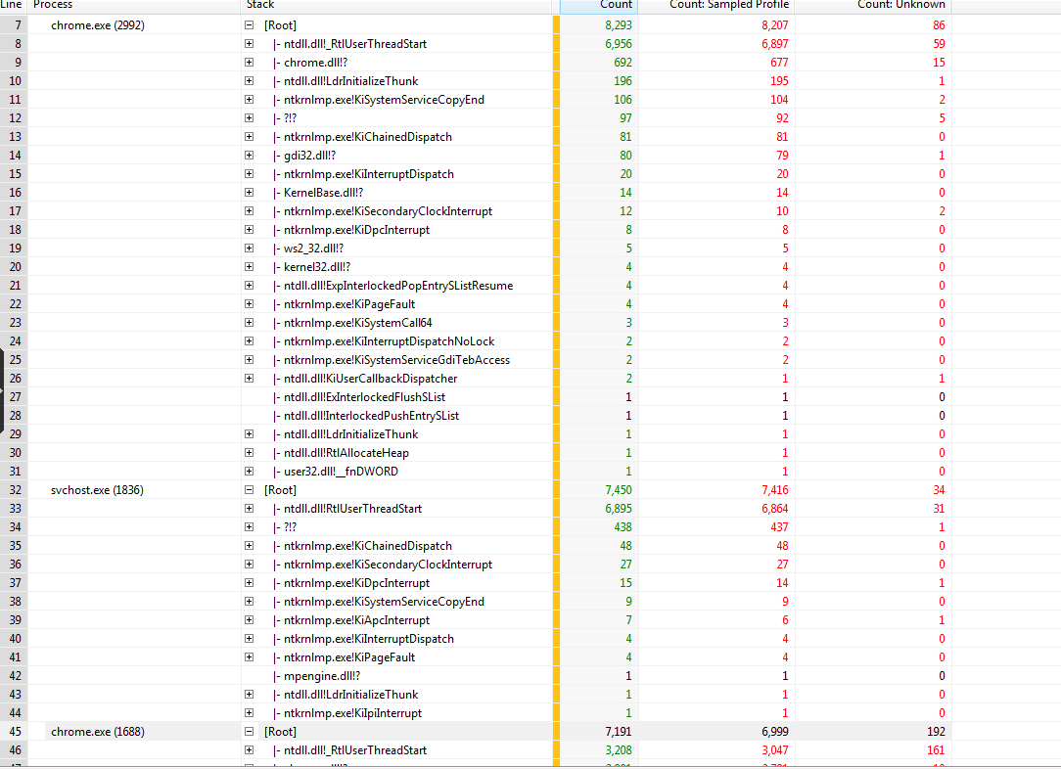Click the mpengine.dll!? stack entry

pyautogui.click(x=321, y=676)
